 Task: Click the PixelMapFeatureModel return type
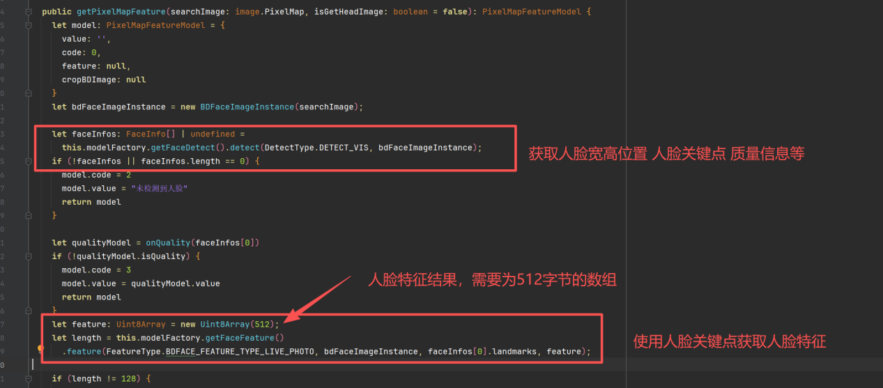532,12
